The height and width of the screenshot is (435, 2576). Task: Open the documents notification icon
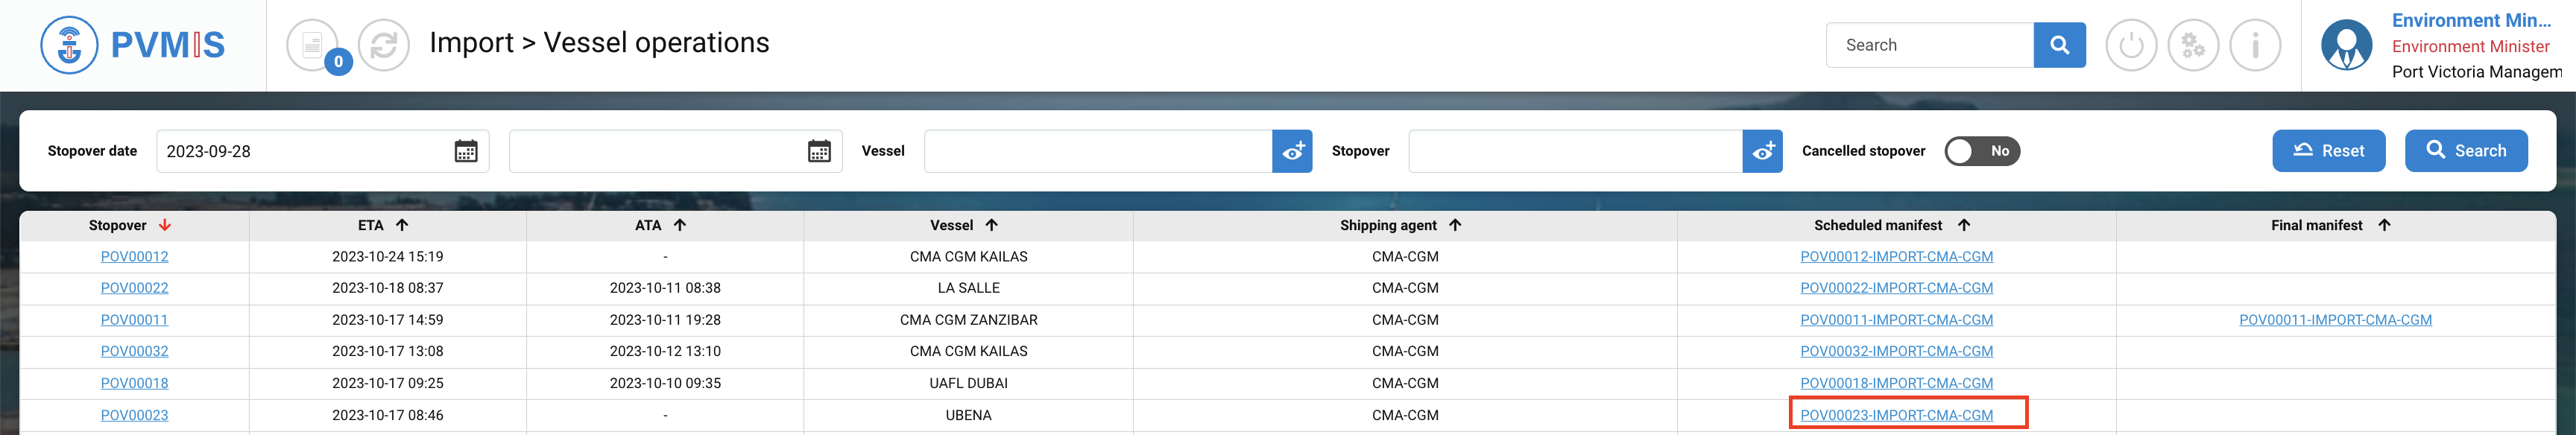[313, 45]
